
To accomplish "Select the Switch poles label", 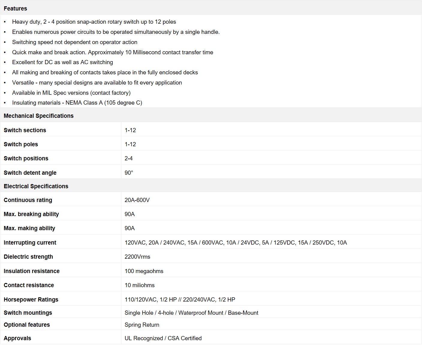I will click(x=21, y=144).
